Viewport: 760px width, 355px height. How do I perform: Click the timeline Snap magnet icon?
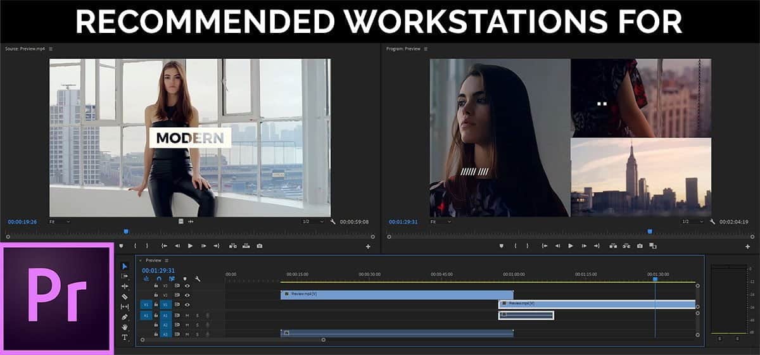(x=159, y=278)
